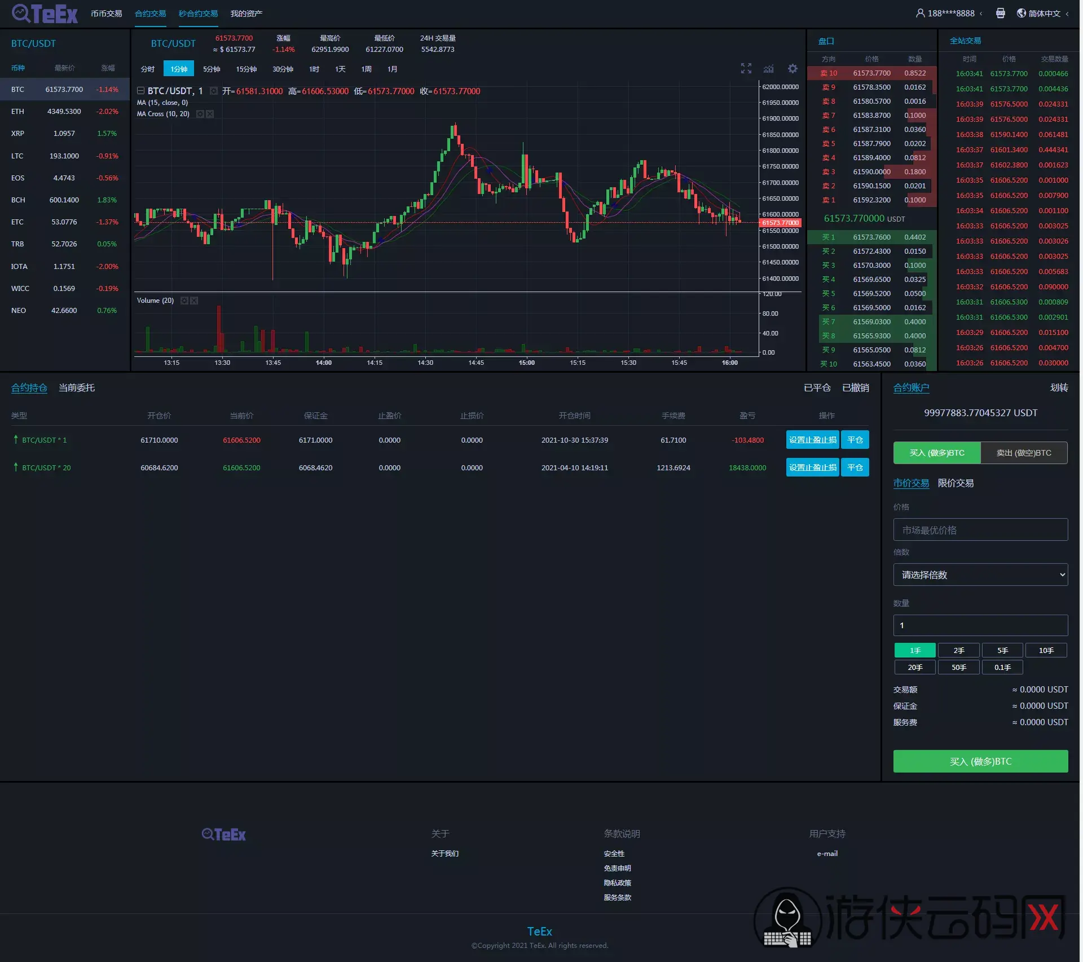Screen dimensions: 1083x962
Task: Collapse the BTC/USDT chart legend
Action: (x=141, y=91)
